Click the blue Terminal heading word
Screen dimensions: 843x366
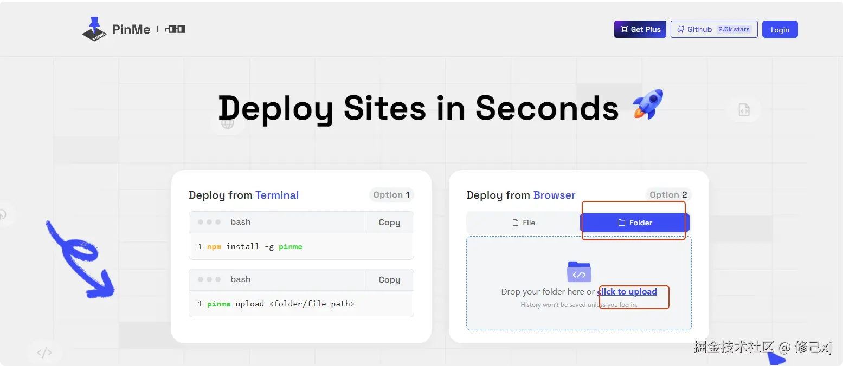point(277,195)
